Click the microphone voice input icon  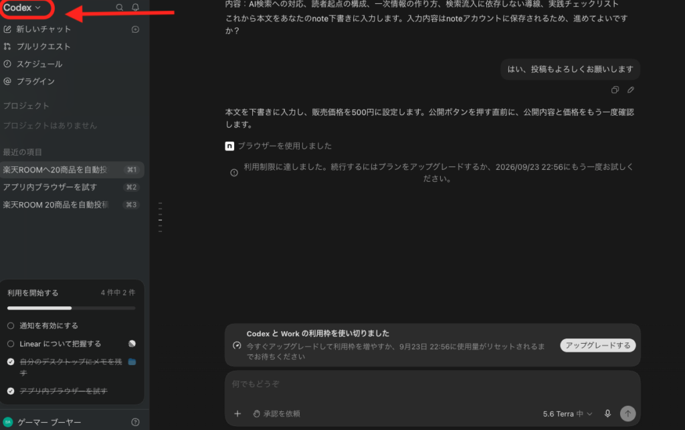point(607,413)
